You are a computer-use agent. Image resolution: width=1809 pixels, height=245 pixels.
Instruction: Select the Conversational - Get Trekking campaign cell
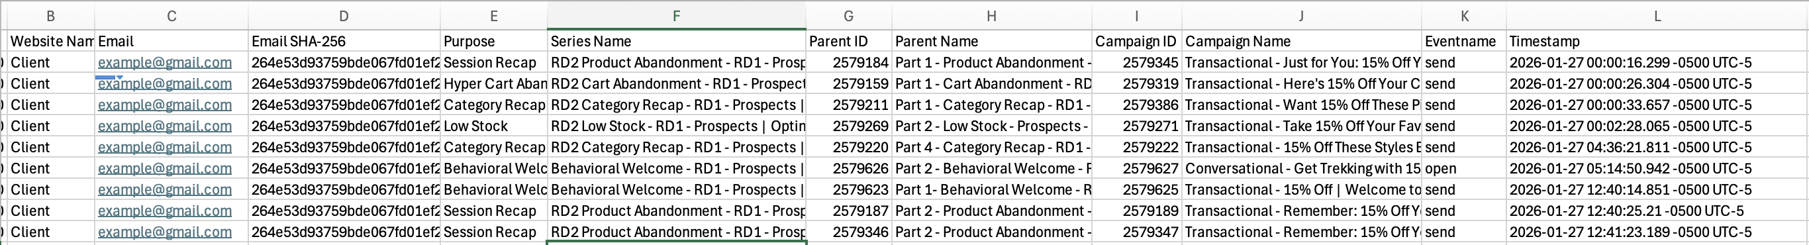1302,168
